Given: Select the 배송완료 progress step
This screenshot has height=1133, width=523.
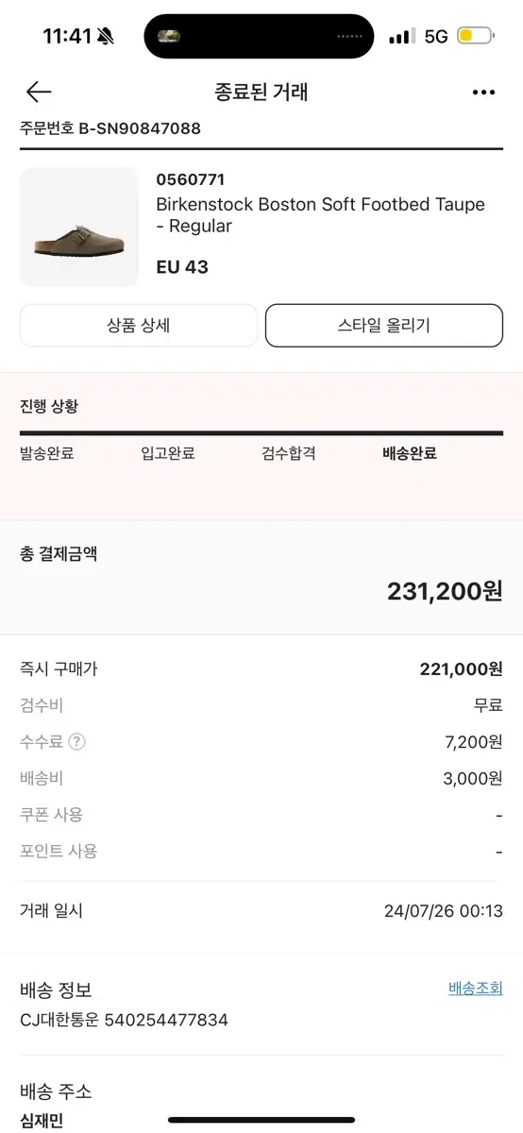Looking at the screenshot, I should 410,453.
